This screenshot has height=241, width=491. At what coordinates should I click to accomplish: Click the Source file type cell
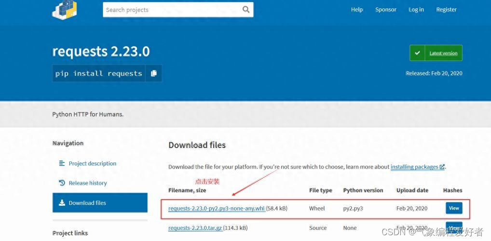click(318, 228)
